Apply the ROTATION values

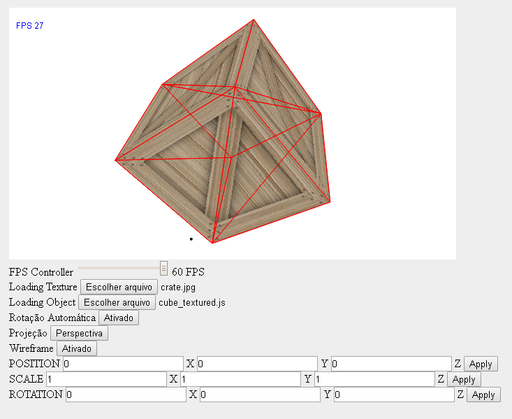pyautogui.click(x=483, y=395)
